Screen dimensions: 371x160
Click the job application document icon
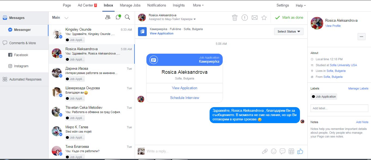click(142, 31)
